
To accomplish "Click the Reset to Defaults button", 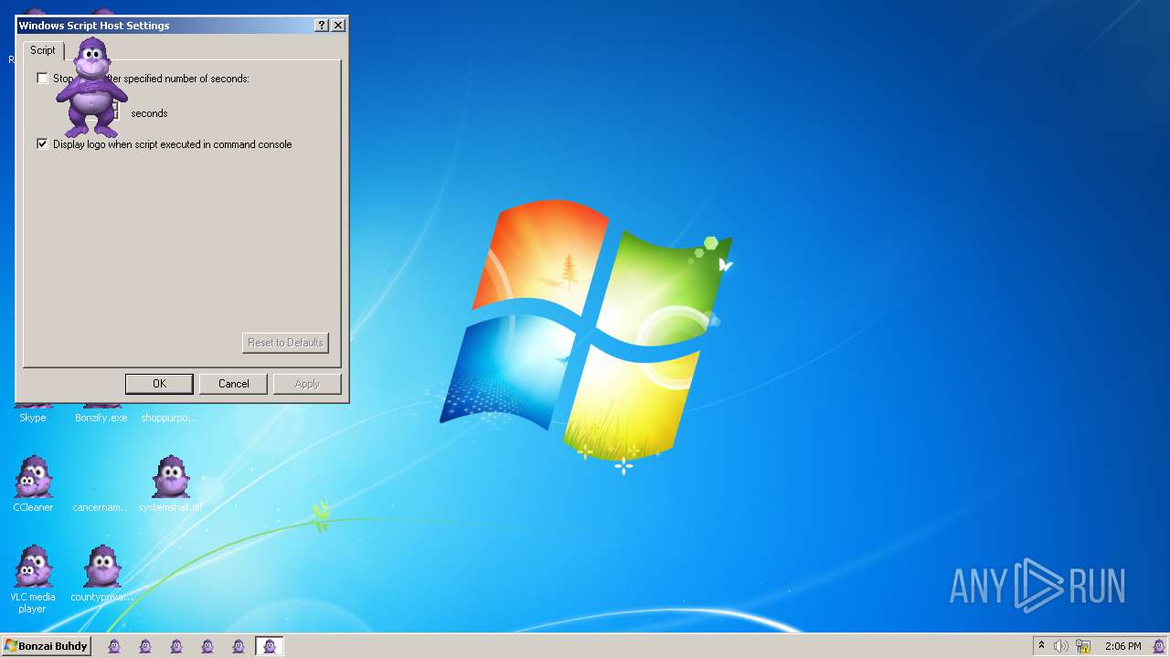I will click(x=285, y=343).
